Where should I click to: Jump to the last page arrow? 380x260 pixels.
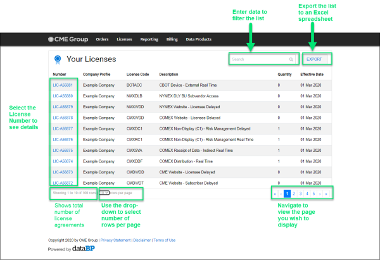point(326,194)
